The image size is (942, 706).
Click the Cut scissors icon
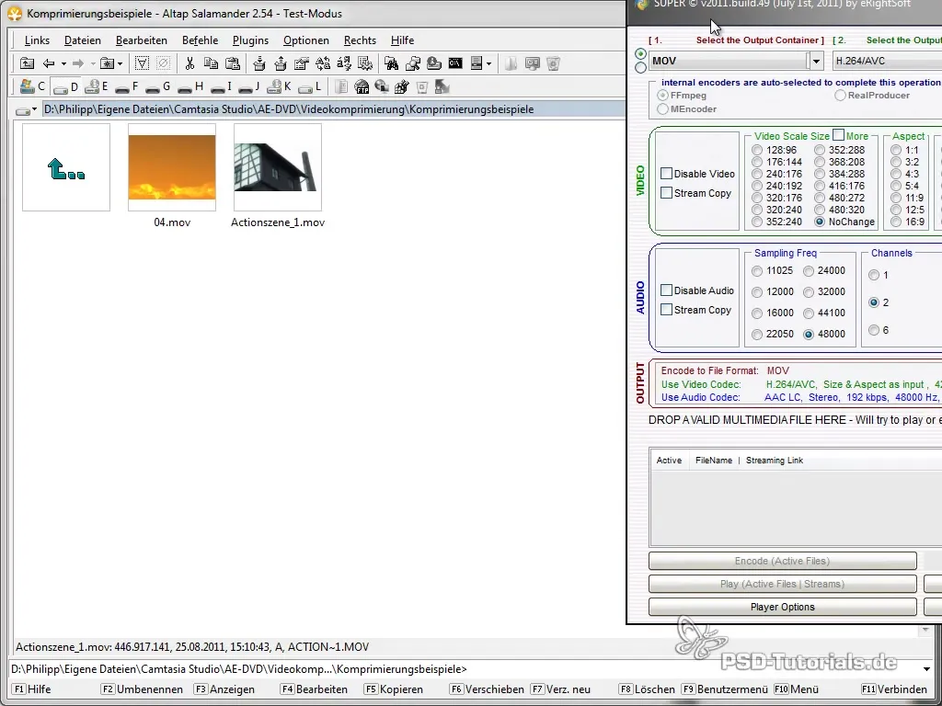[x=190, y=63]
